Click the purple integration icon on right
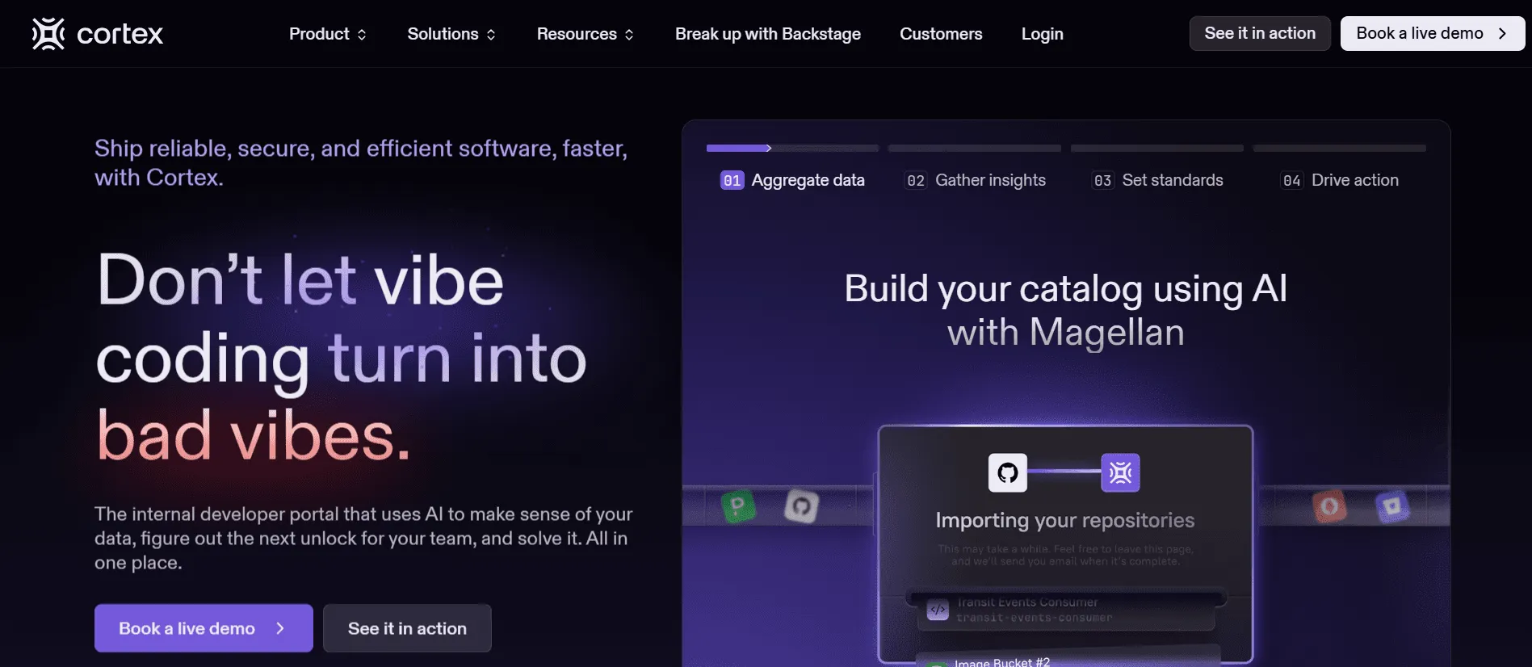Viewport: 1532px width, 667px height. click(x=1392, y=506)
